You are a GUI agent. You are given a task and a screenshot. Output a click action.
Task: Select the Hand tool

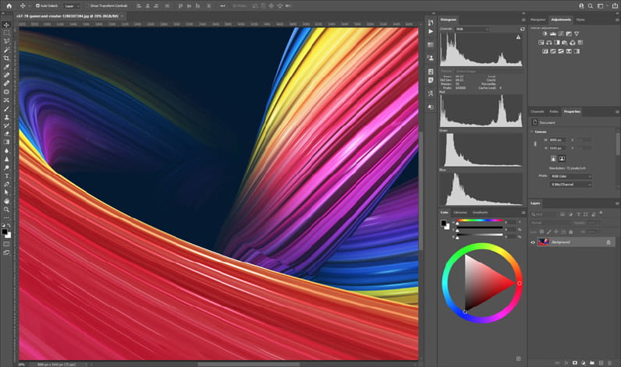pyautogui.click(x=6, y=200)
